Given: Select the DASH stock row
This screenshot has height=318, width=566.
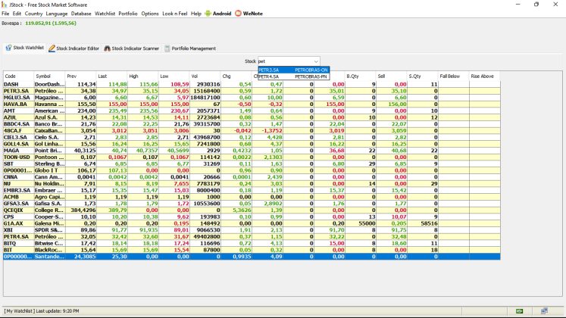Looking at the screenshot, I should (x=252, y=84).
